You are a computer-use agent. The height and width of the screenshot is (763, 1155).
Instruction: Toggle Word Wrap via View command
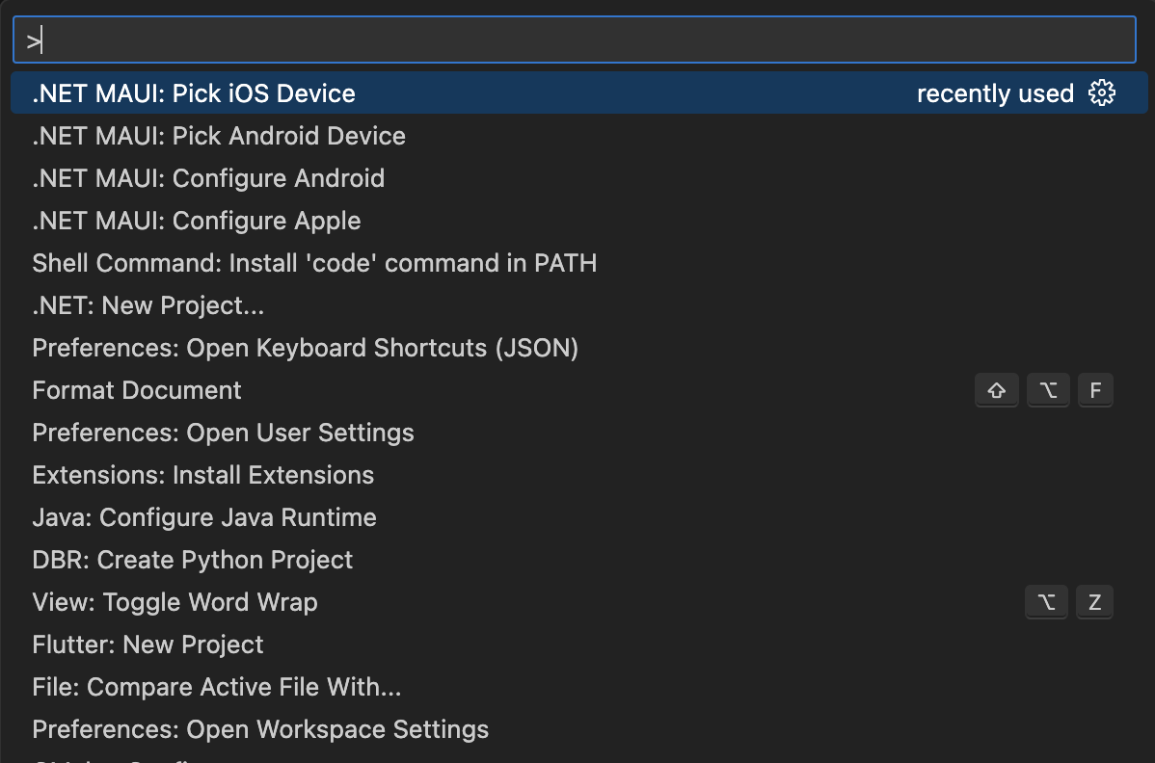click(x=175, y=602)
